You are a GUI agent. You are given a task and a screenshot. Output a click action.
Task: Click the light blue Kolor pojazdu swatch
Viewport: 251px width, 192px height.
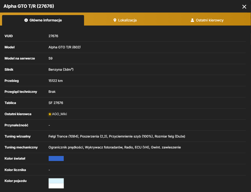point(56,181)
